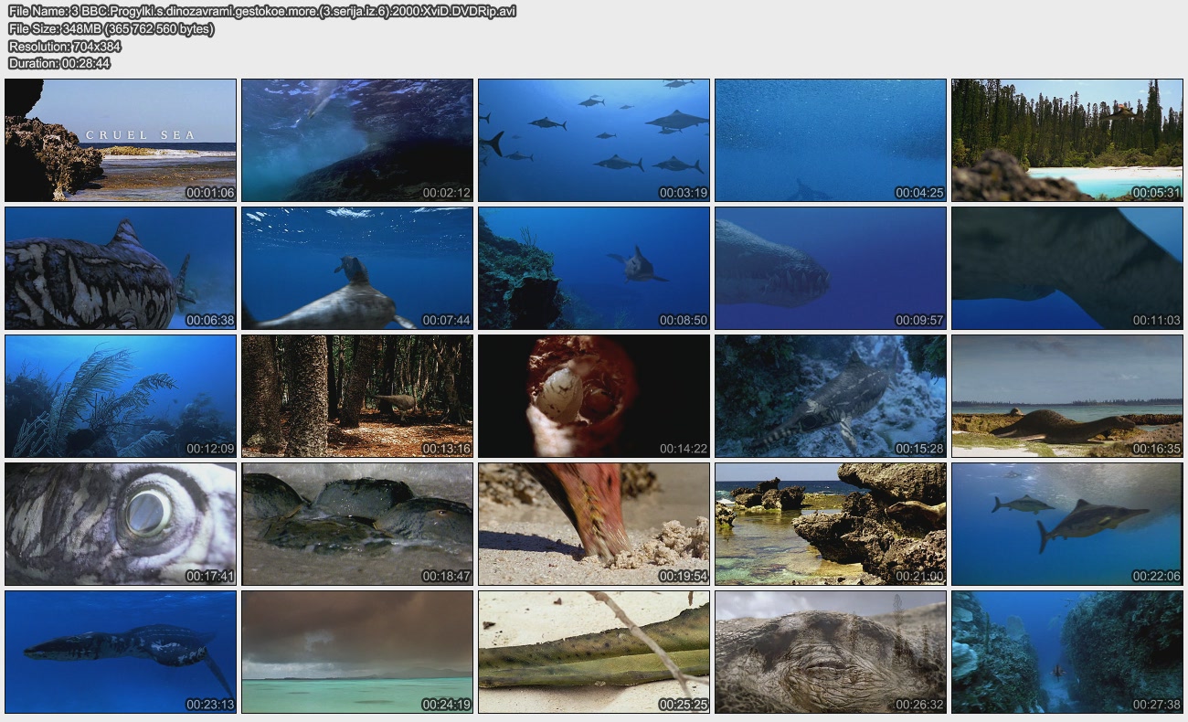Select the underwater plants thumbnail at 00:12:09
Viewport: 1188px width, 722px height.
tap(121, 396)
